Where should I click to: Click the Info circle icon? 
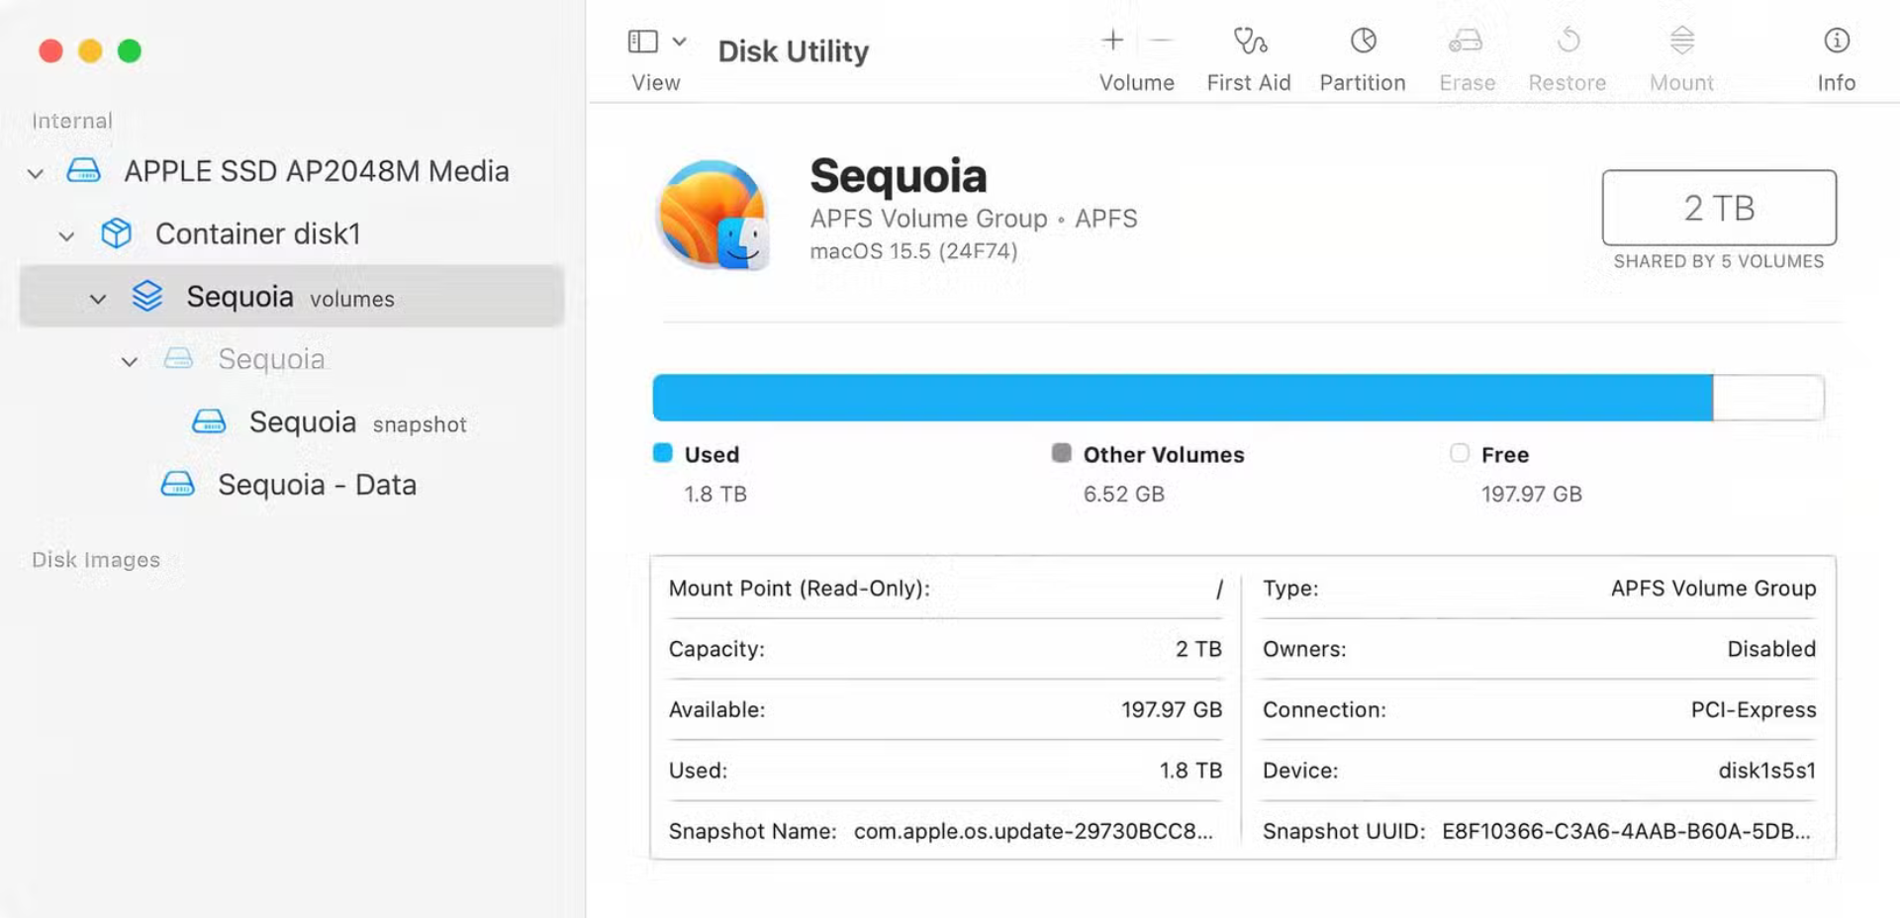(x=1836, y=42)
